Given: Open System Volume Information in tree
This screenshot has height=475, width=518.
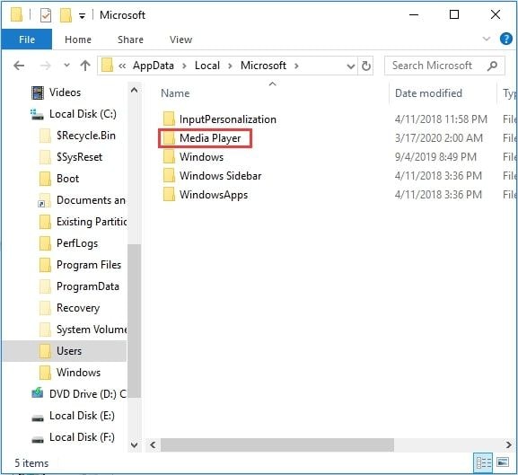Looking at the screenshot, I should pyautogui.click(x=92, y=330).
